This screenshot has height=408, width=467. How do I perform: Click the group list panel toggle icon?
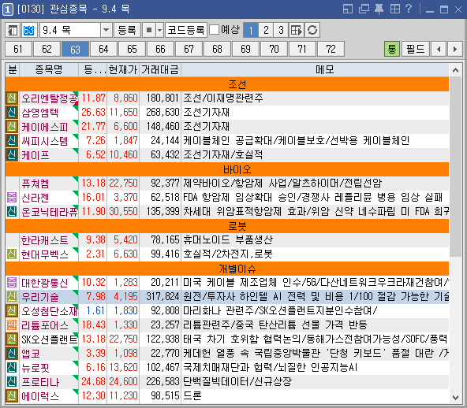(x=13, y=30)
